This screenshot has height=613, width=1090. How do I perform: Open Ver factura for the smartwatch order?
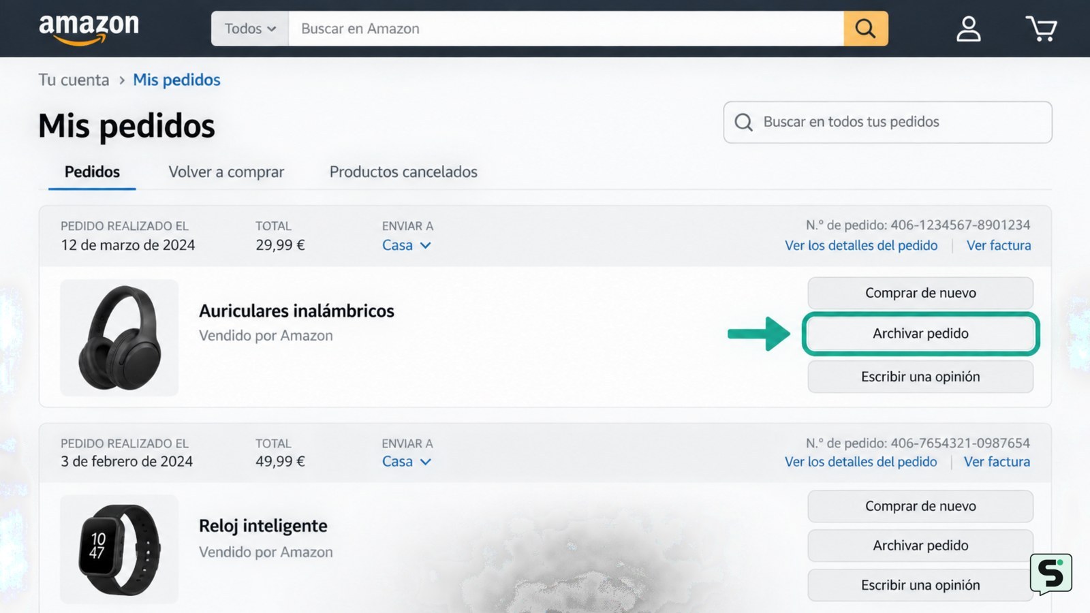pos(997,461)
